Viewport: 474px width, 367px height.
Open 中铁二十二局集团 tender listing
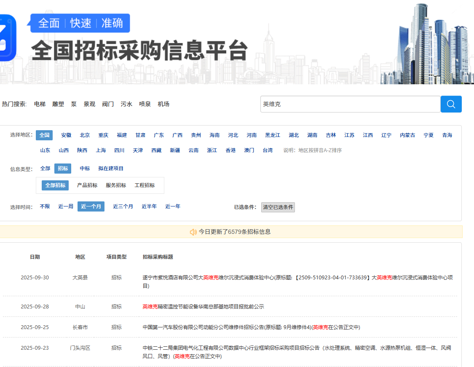click(297, 352)
